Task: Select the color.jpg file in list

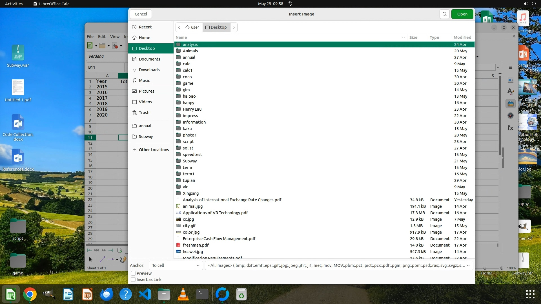Action: pyautogui.click(x=191, y=232)
